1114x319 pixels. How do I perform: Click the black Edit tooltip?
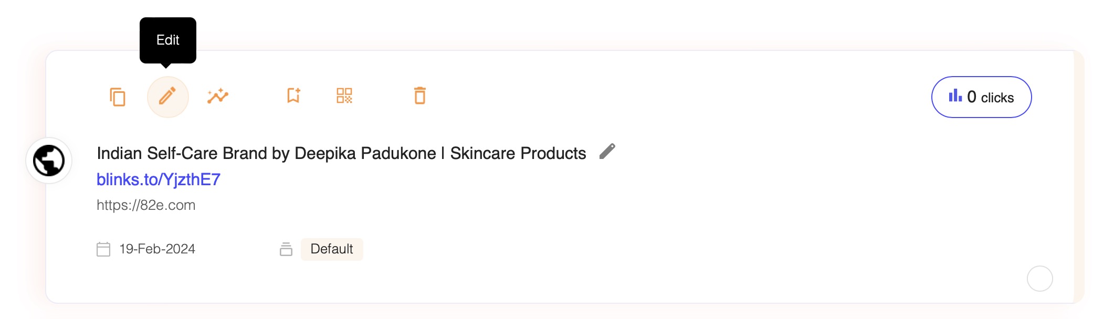click(x=168, y=40)
